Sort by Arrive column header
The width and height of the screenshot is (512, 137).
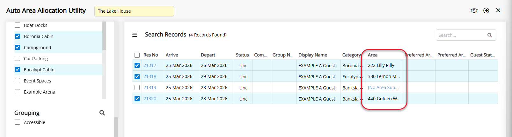pyautogui.click(x=172, y=55)
